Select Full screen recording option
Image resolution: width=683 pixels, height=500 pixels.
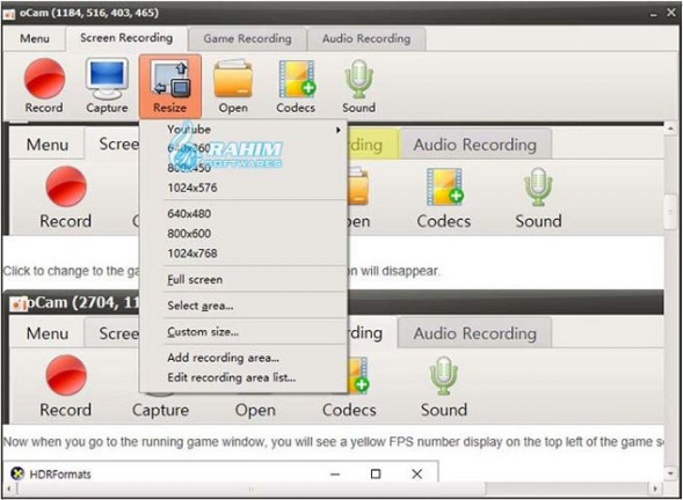click(195, 279)
